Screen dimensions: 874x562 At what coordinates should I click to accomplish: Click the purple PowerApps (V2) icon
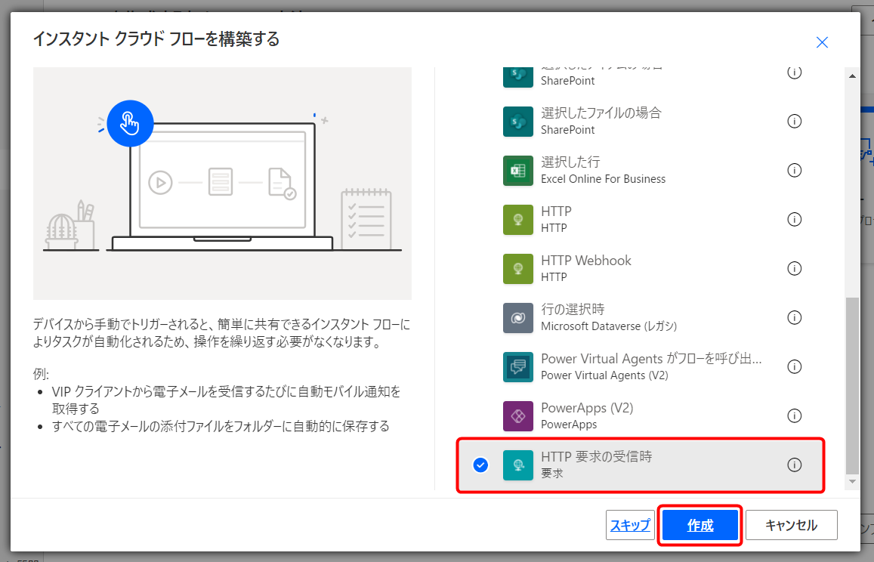(x=517, y=415)
